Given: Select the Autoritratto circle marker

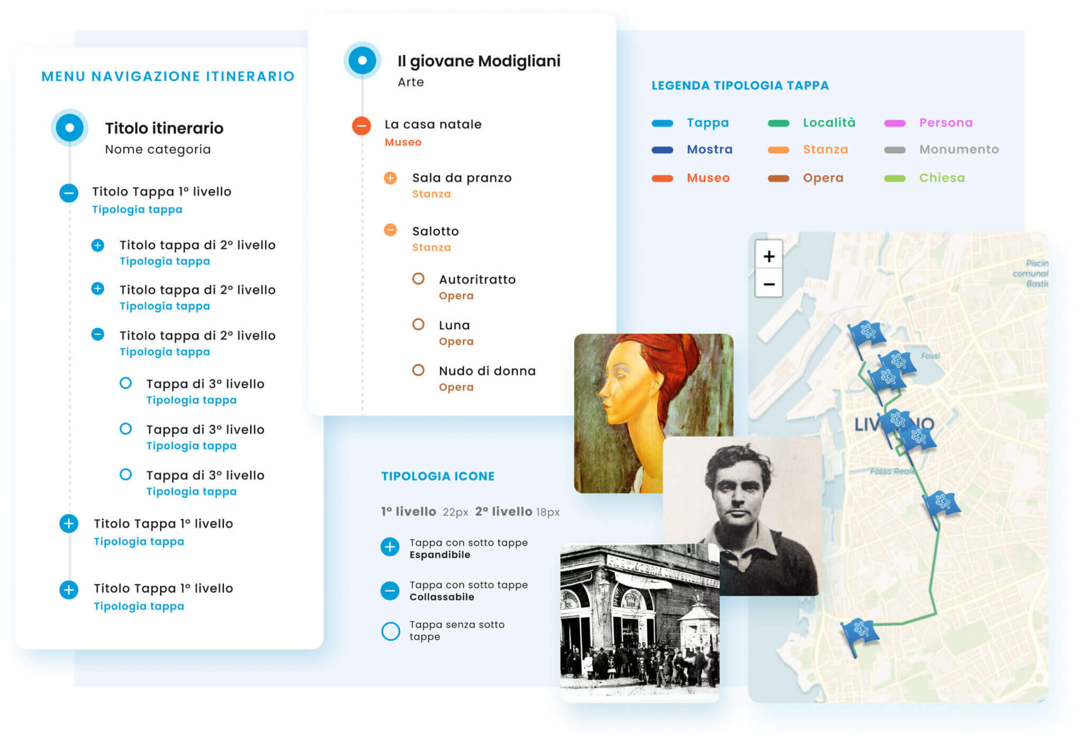Looking at the screenshot, I should click(x=418, y=279).
